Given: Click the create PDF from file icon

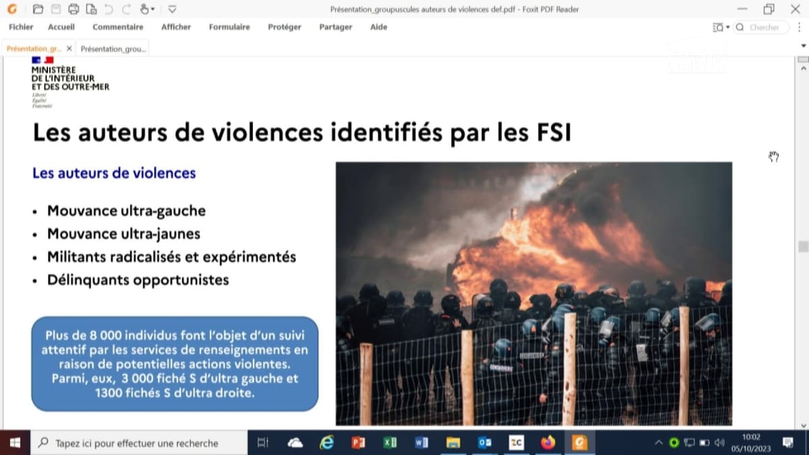Looking at the screenshot, I should click(x=91, y=9).
